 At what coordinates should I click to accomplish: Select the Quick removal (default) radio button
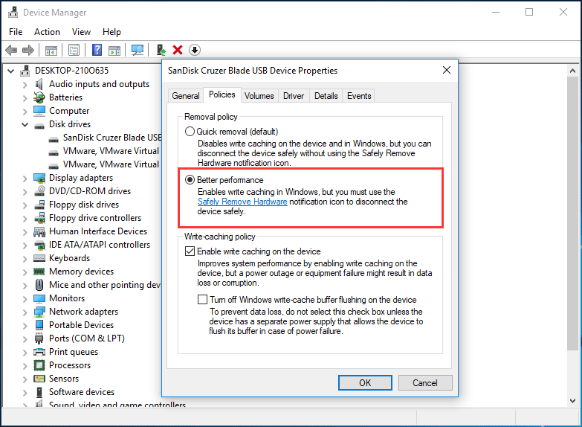[x=190, y=132]
